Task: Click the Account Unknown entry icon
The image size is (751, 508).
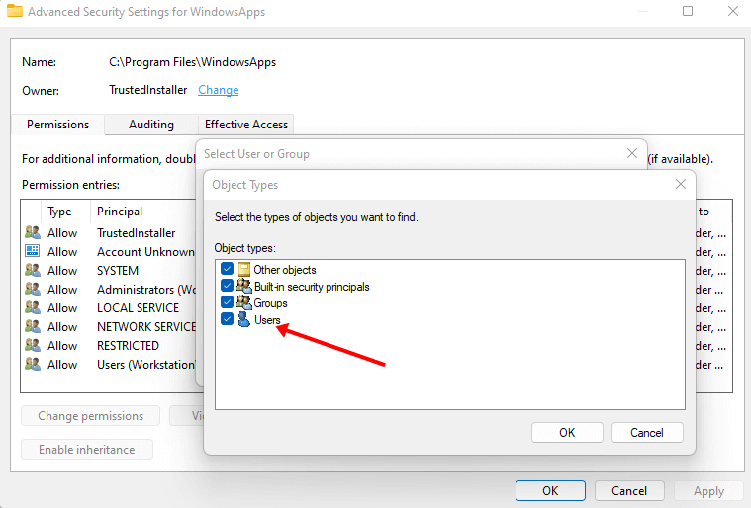Action: click(x=33, y=251)
